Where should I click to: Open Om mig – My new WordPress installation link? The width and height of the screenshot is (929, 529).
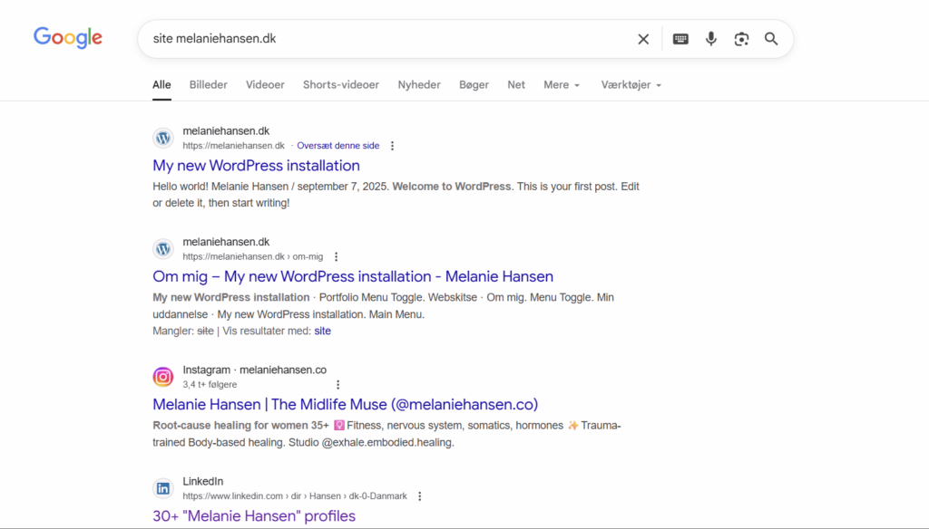coord(353,276)
